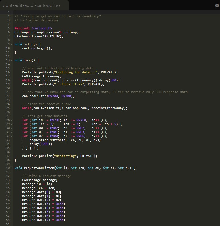Click 'CANMessage throwaway;' declaration
This screenshot has height=226, width=220.
click(x=42, y=76)
